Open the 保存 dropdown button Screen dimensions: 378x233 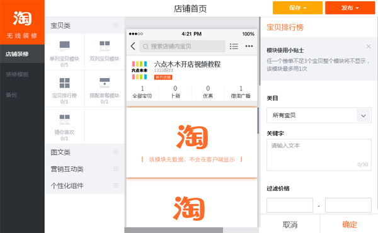pyautogui.click(x=297, y=8)
